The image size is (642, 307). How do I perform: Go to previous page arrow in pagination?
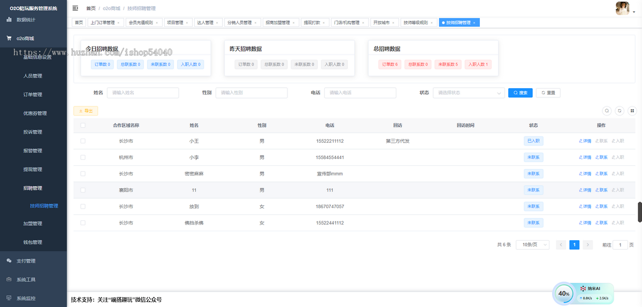561,244
